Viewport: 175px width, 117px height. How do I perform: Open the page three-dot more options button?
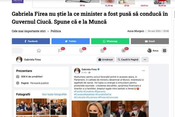(x=145, y=59)
